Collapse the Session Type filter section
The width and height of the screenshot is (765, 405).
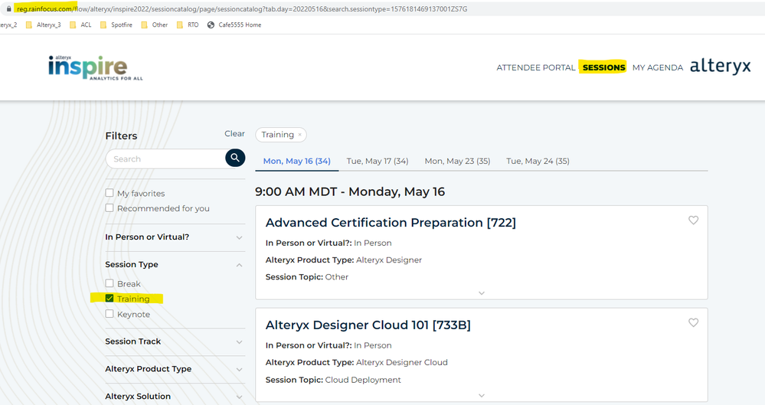239,265
